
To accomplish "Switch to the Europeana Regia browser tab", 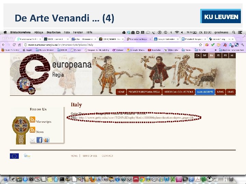I will click(x=138, y=39).
